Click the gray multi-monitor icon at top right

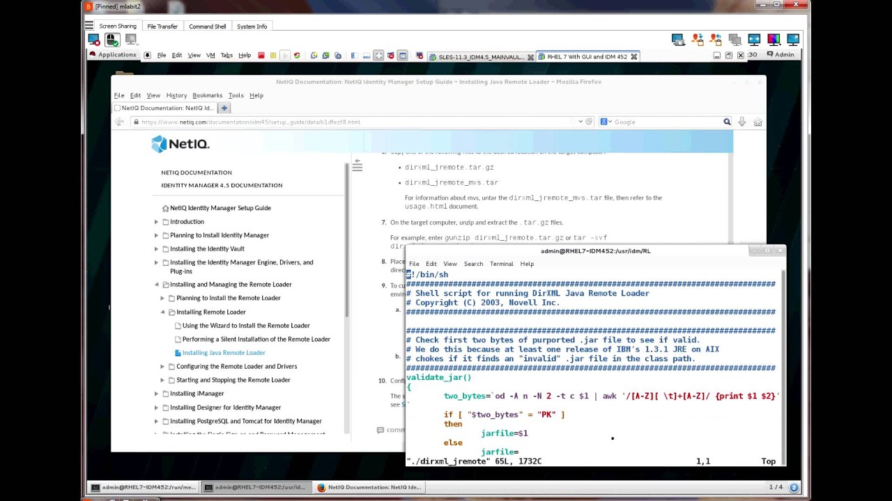pos(735,40)
